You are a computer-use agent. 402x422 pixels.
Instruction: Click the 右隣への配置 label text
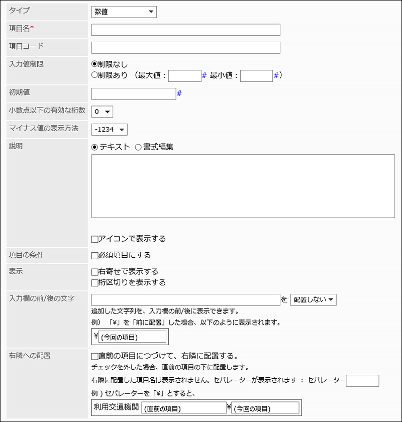point(30,356)
